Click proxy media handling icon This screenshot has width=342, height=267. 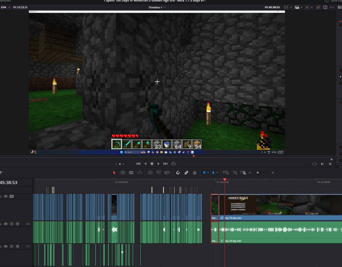click(x=297, y=7)
